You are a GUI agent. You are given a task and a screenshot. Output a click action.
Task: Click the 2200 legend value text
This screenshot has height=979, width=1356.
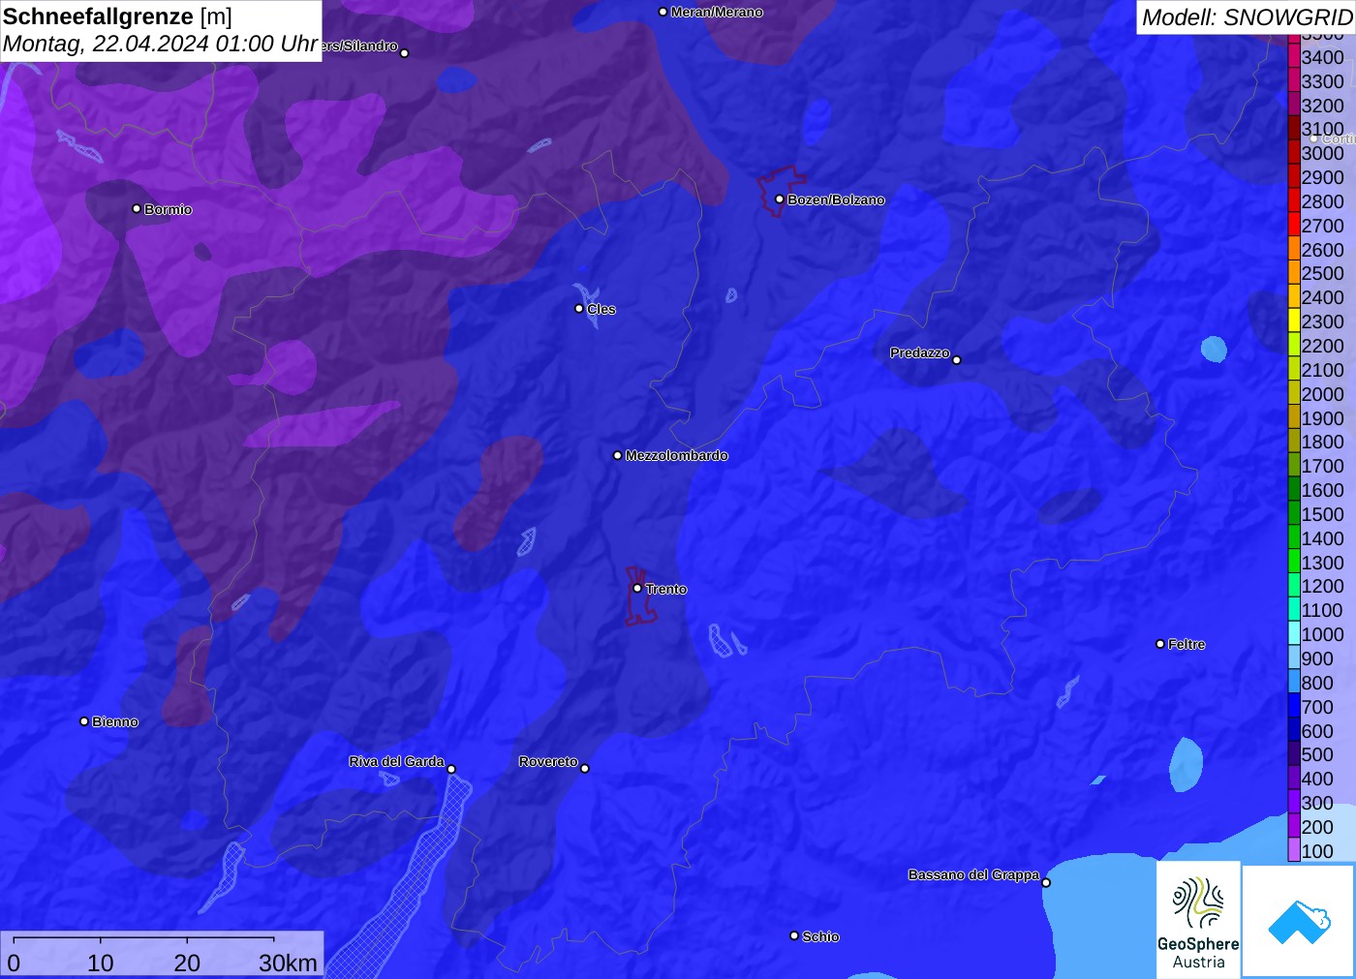(x=1323, y=346)
